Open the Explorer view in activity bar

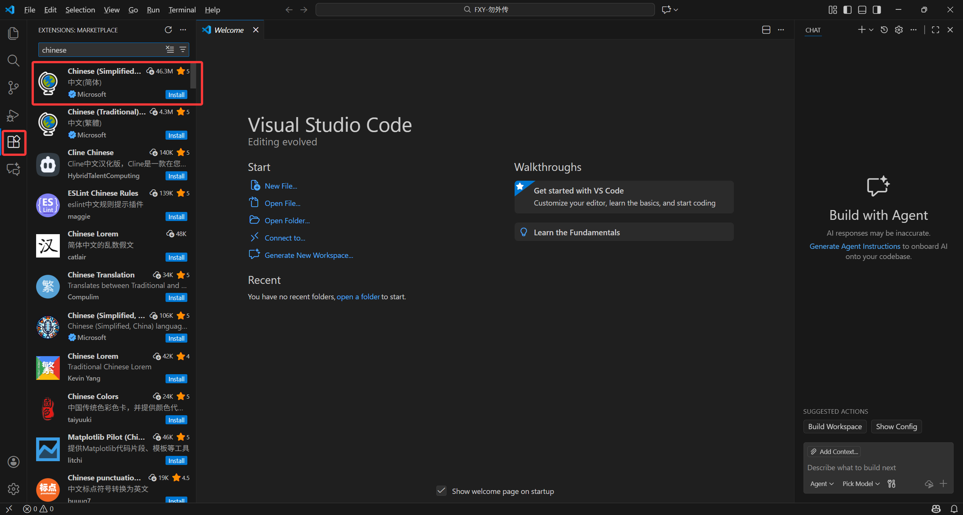[x=13, y=33]
